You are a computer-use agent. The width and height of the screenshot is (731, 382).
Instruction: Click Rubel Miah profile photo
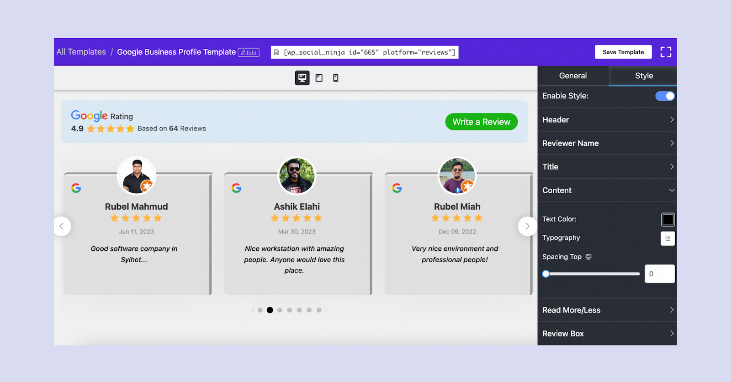click(457, 176)
